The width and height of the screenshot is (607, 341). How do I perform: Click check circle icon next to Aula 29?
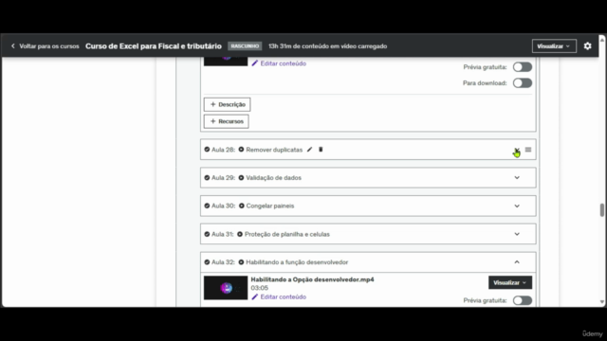(x=207, y=178)
